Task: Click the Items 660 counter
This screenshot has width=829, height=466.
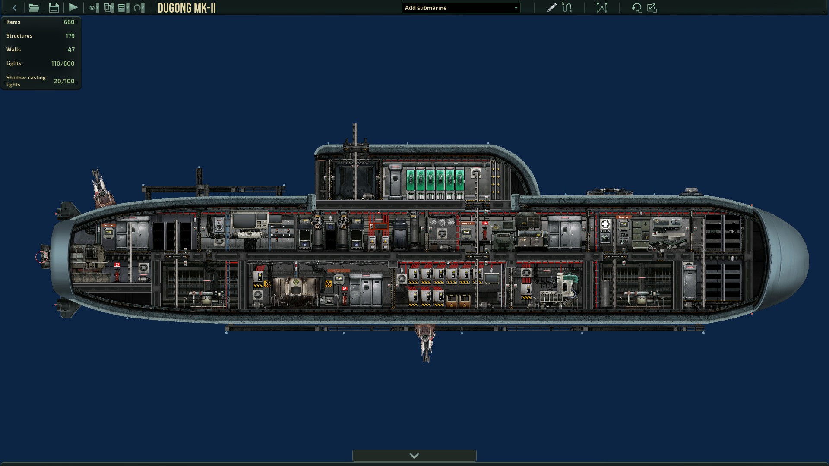Action: (x=41, y=22)
